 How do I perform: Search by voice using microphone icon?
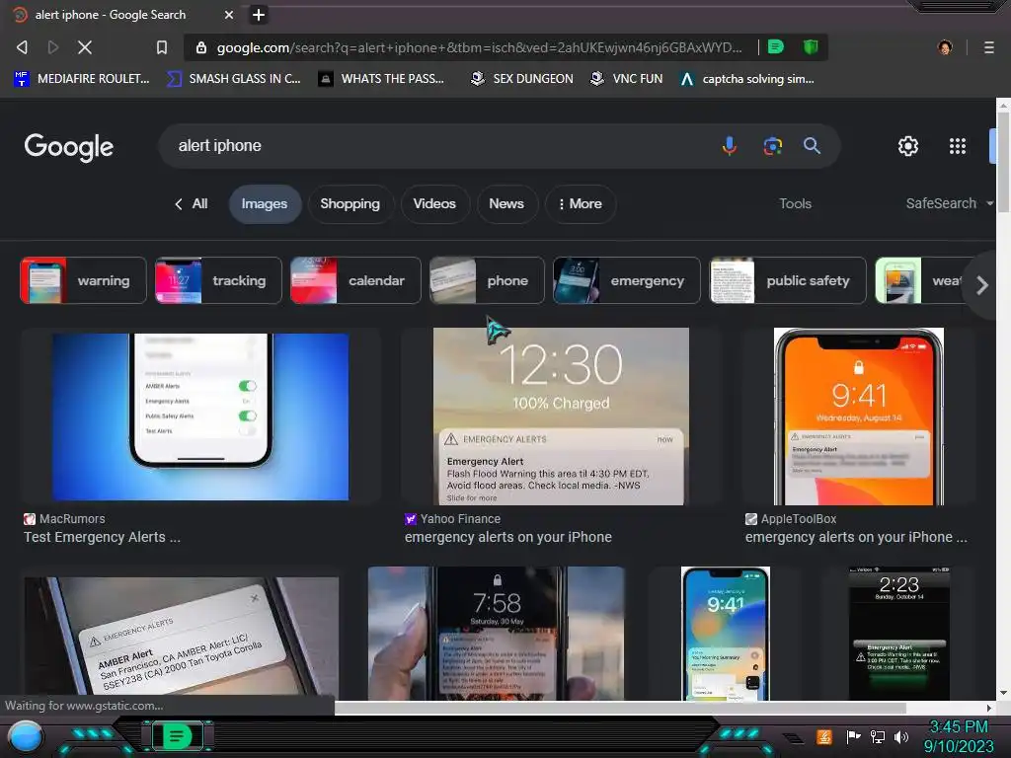click(730, 146)
